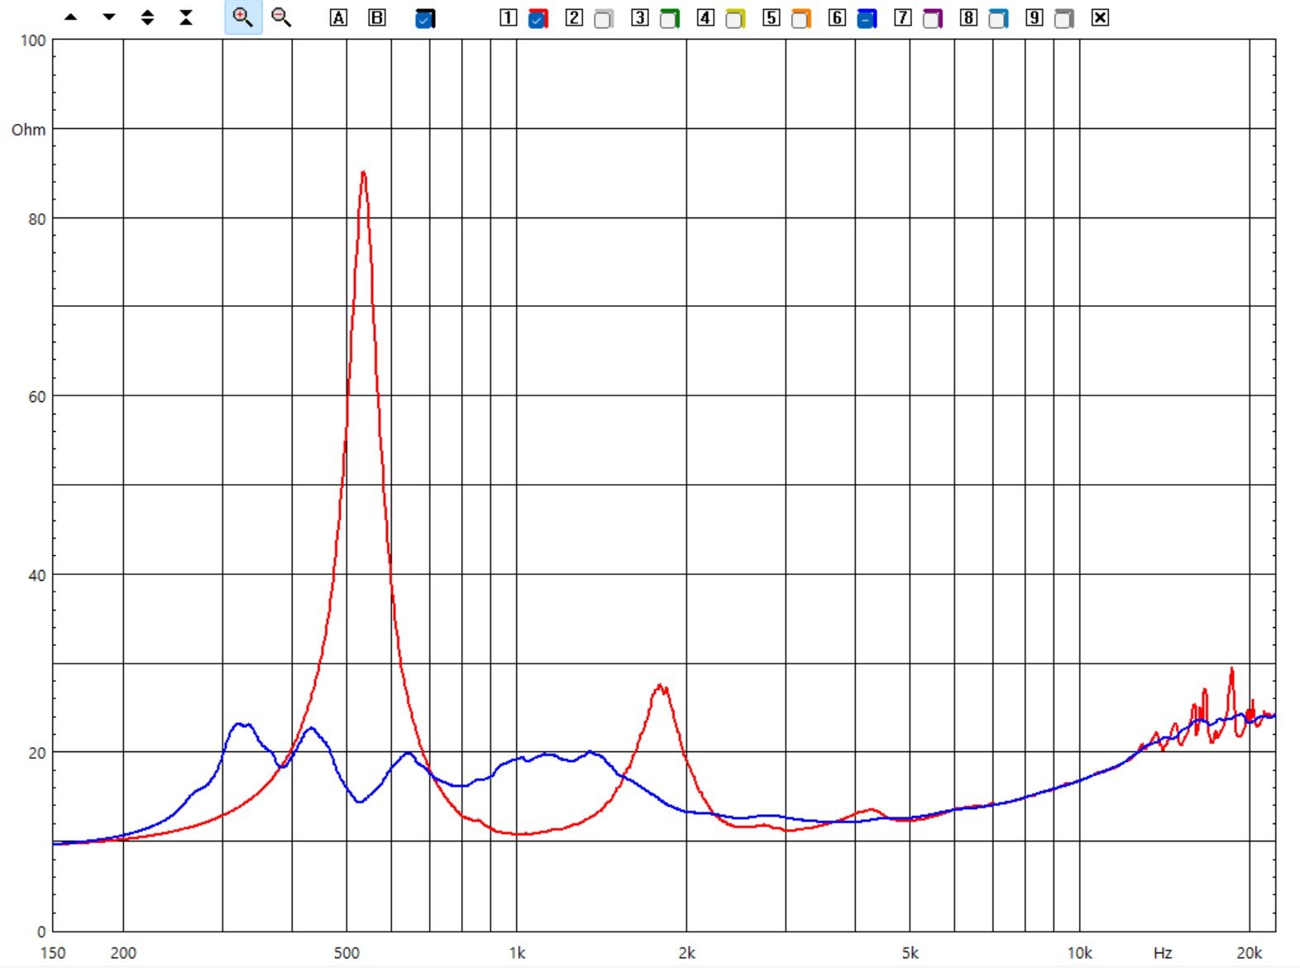Click the 2k frequency axis label
The image size is (1300, 968).
[x=686, y=953]
